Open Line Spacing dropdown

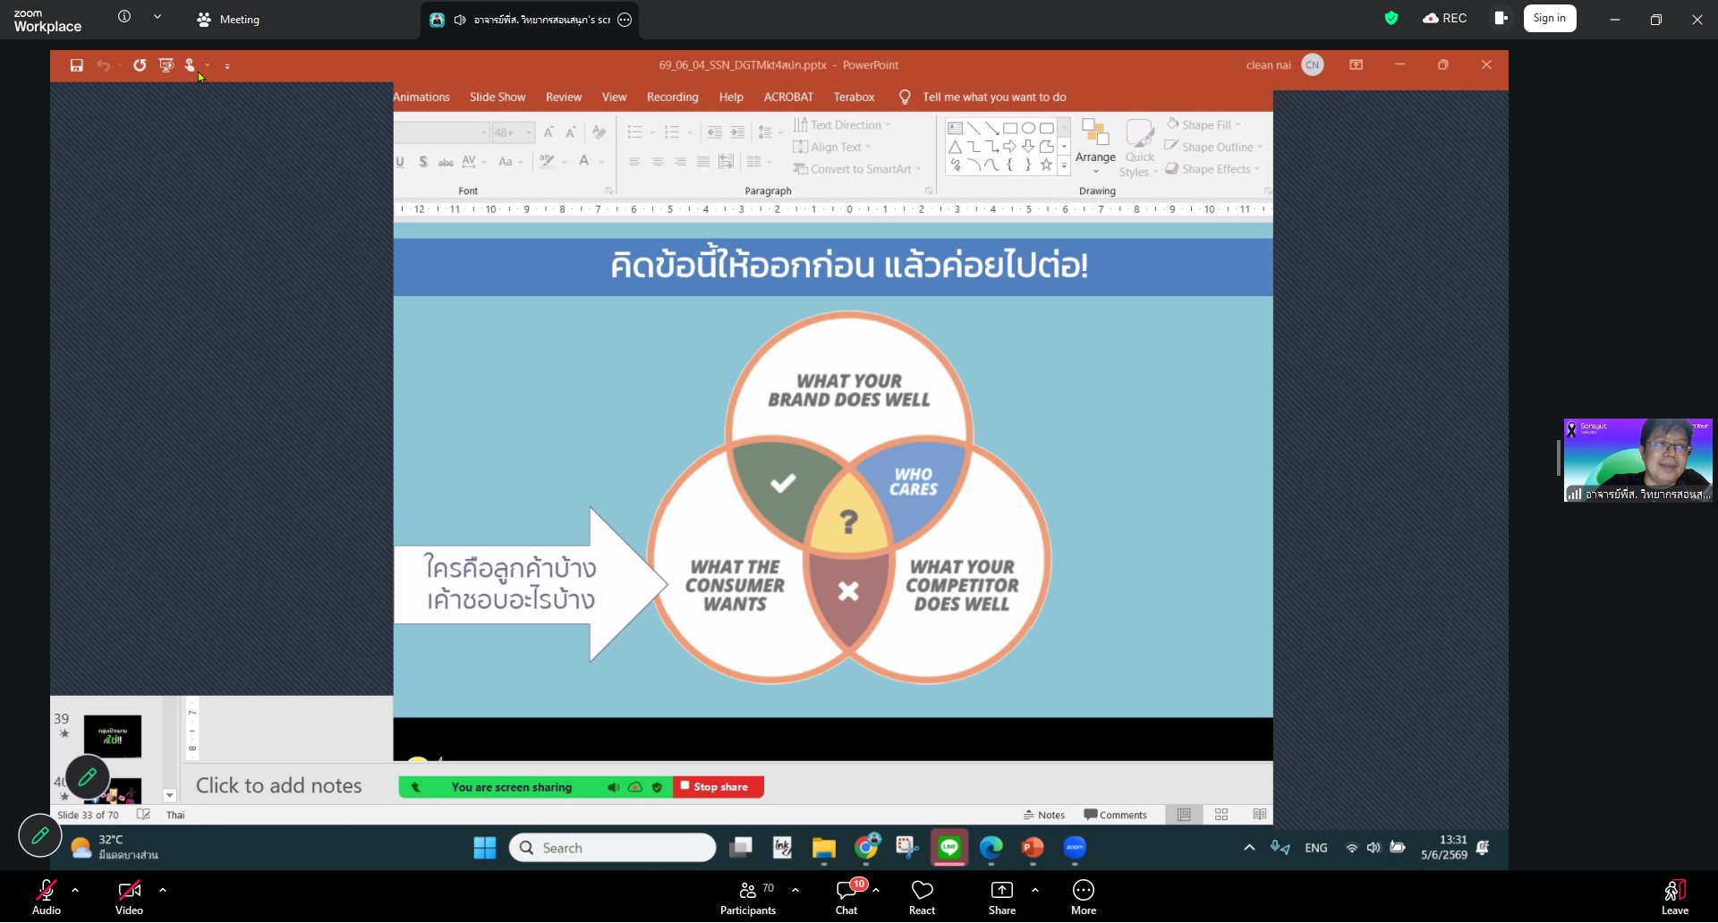coord(769,132)
